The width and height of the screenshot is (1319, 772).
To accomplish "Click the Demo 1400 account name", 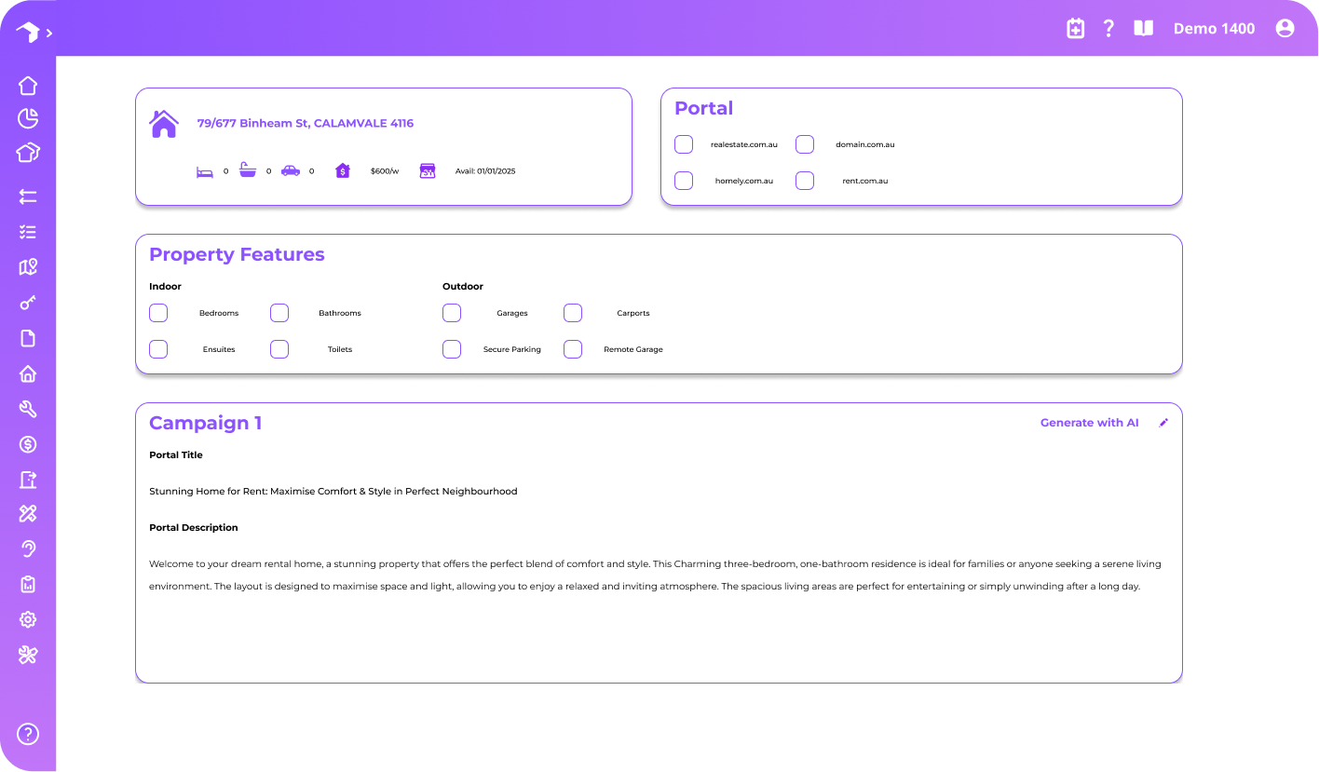I will pyautogui.click(x=1214, y=29).
